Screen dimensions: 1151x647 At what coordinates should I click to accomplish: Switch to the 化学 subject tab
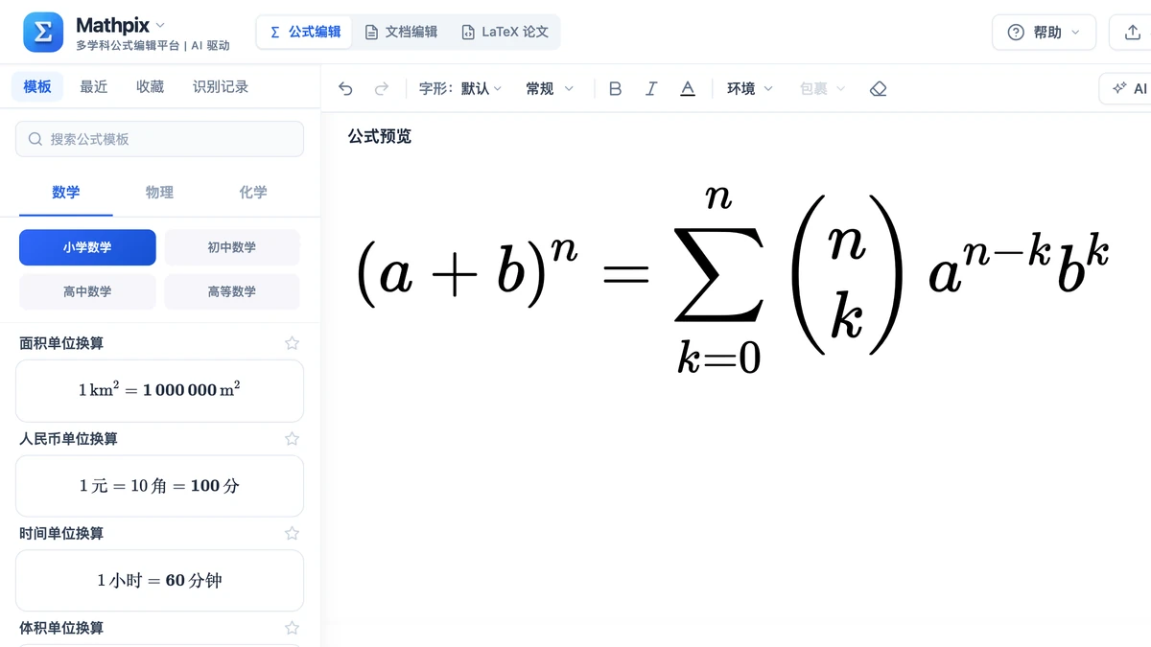pos(253,193)
